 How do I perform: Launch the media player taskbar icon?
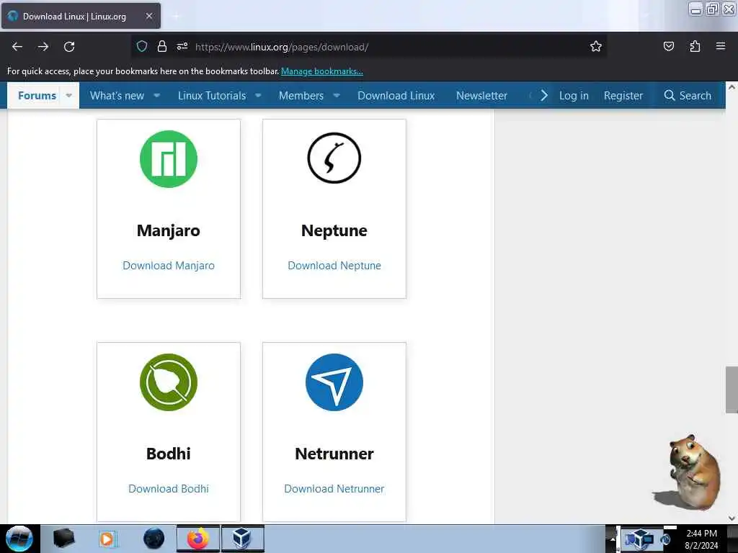pos(107,539)
